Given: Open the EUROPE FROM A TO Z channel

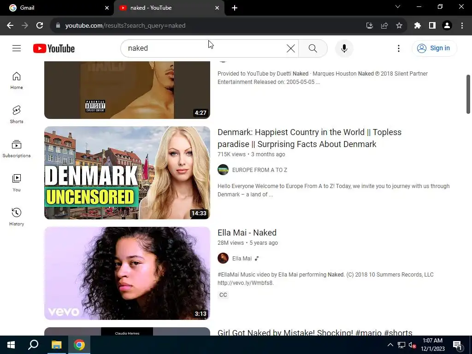Looking at the screenshot, I should pos(260,170).
